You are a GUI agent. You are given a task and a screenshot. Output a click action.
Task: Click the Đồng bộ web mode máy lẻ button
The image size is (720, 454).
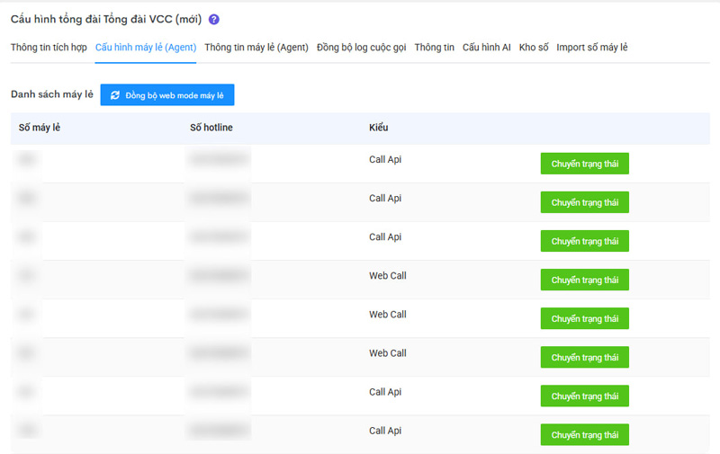[x=167, y=95]
